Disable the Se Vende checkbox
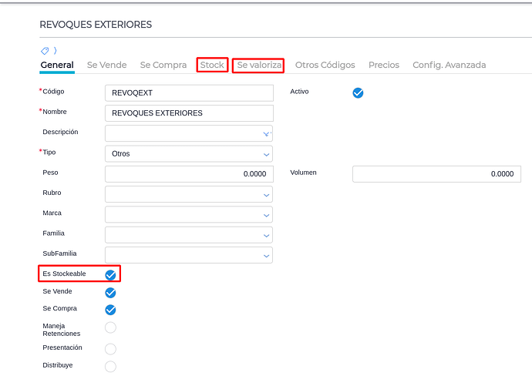 tap(110, 293)
